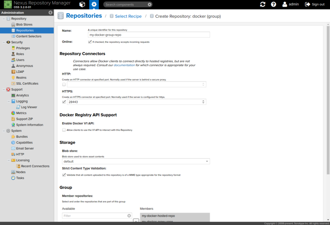Click the refresh icon in top bar
This screenshot has height=225, width=330.
point(263,5)
